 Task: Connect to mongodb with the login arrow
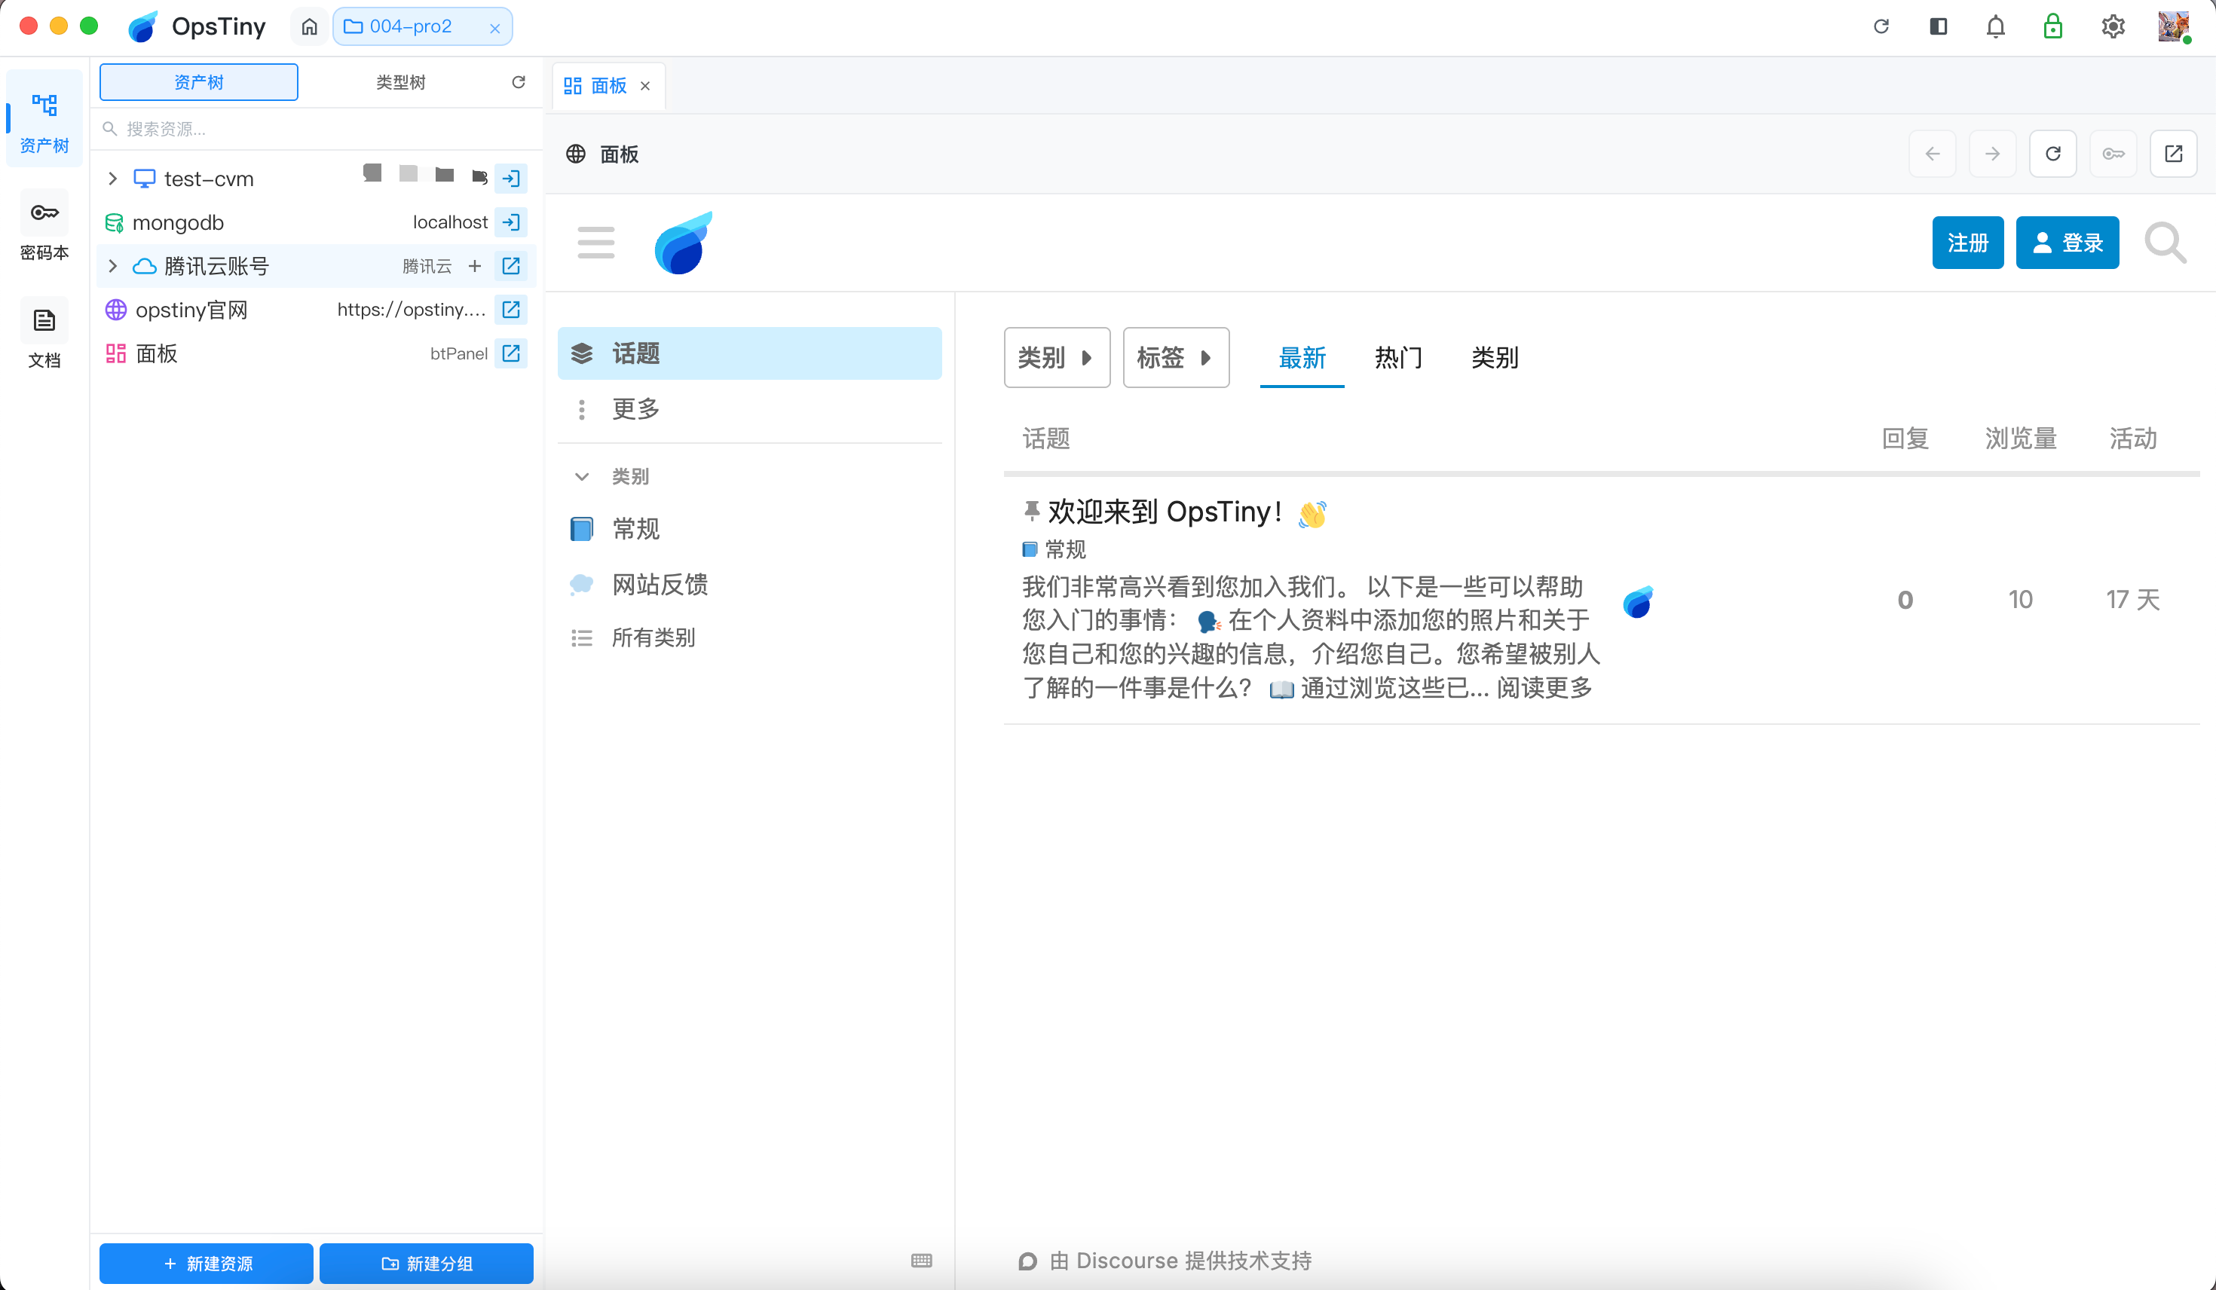pyautogui.click(x=511, y=222)
